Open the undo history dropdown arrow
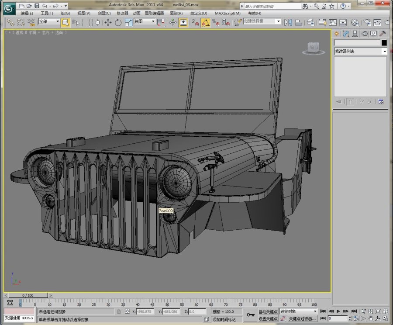393x325 pixels. 50,6
